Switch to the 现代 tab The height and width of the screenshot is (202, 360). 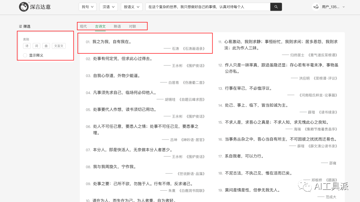pos(83,27)
